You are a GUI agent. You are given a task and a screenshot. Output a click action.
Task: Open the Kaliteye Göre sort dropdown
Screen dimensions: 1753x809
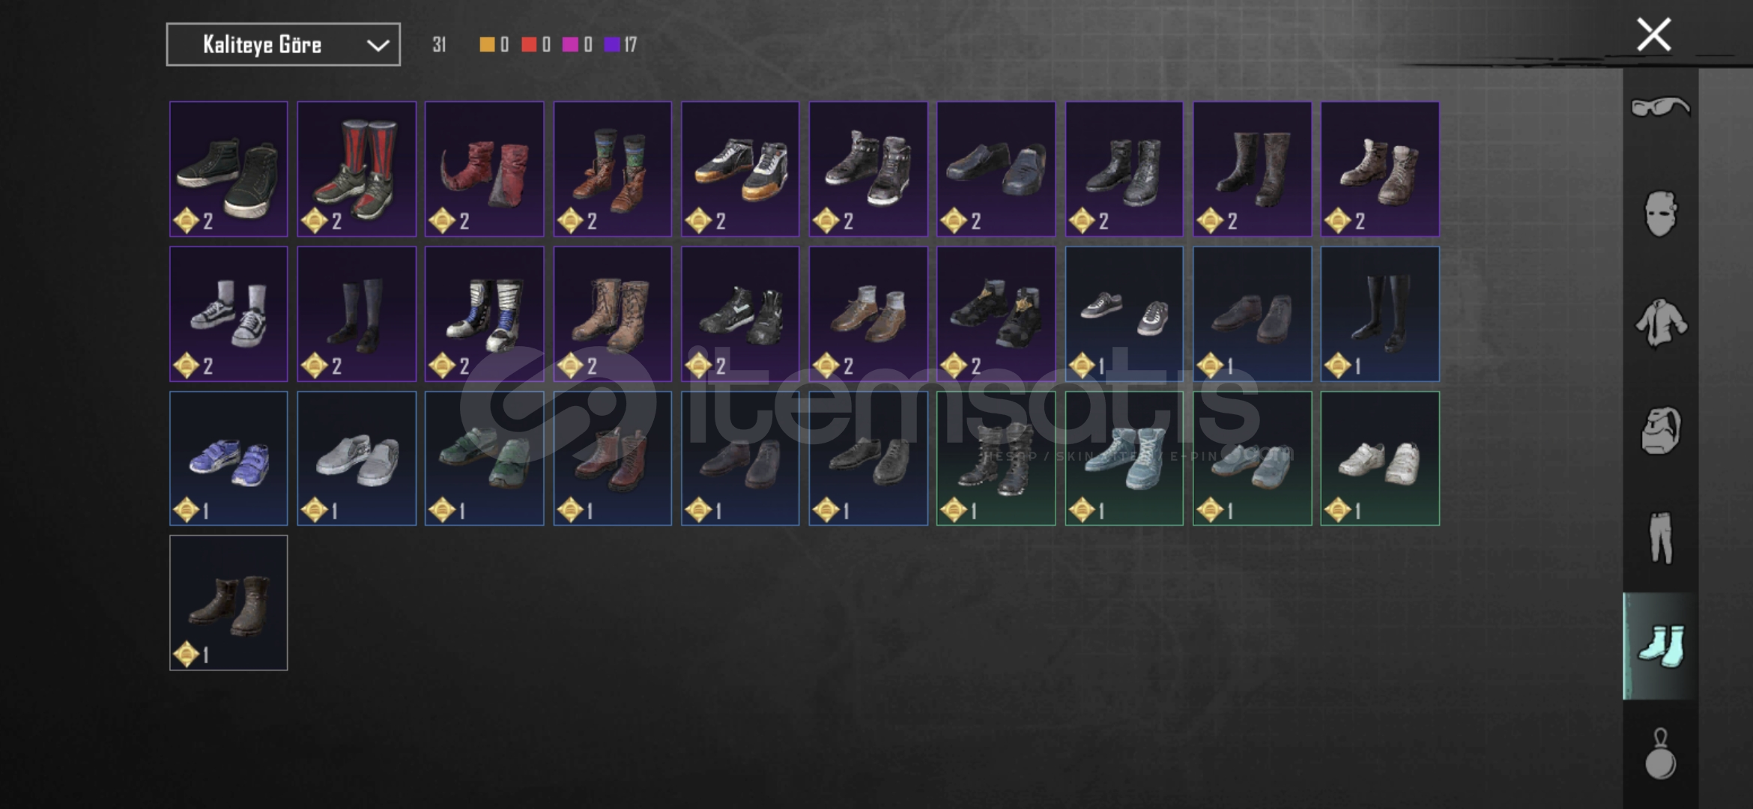(283, 44)
